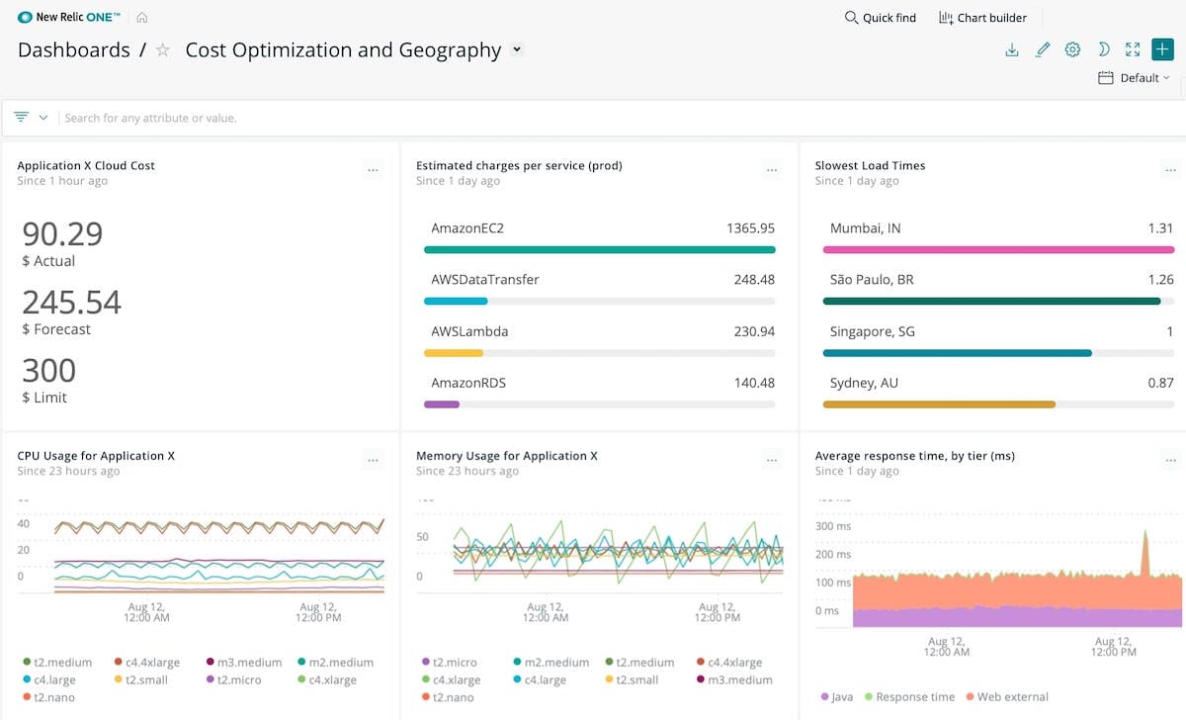Click the 300 limit value

[x=48, y=371]
